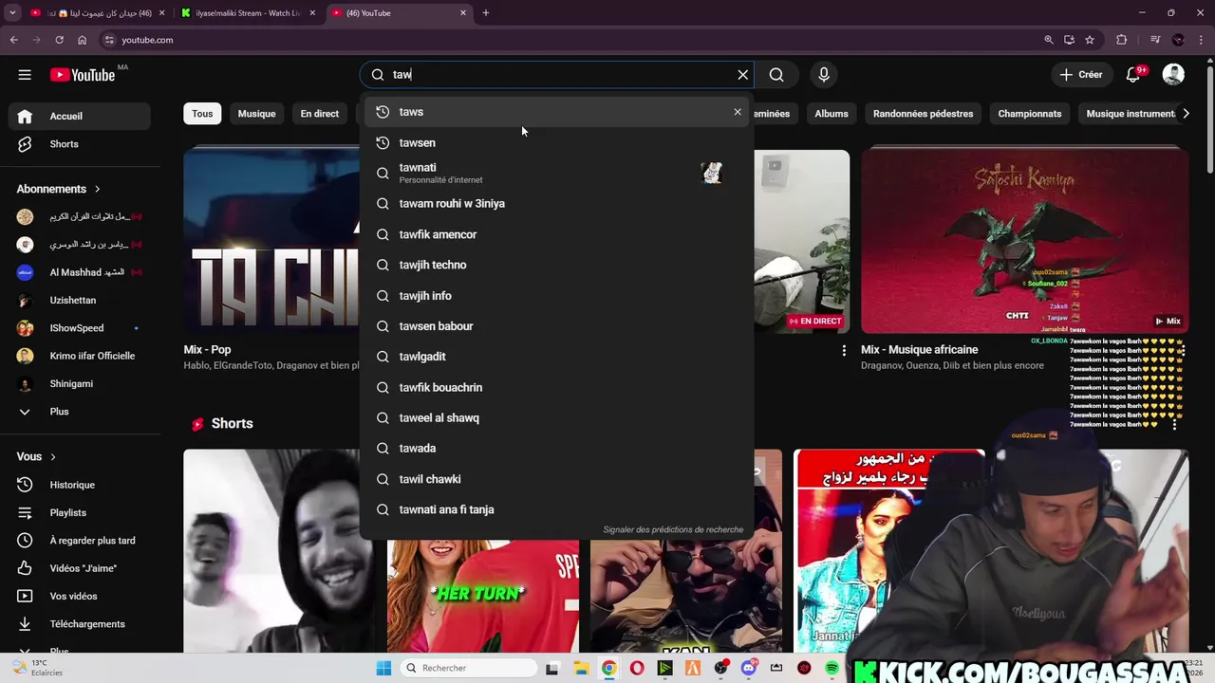Open Chrome from the taskbar
This screenshot has width=1215, height=683.
pos(608,669)
